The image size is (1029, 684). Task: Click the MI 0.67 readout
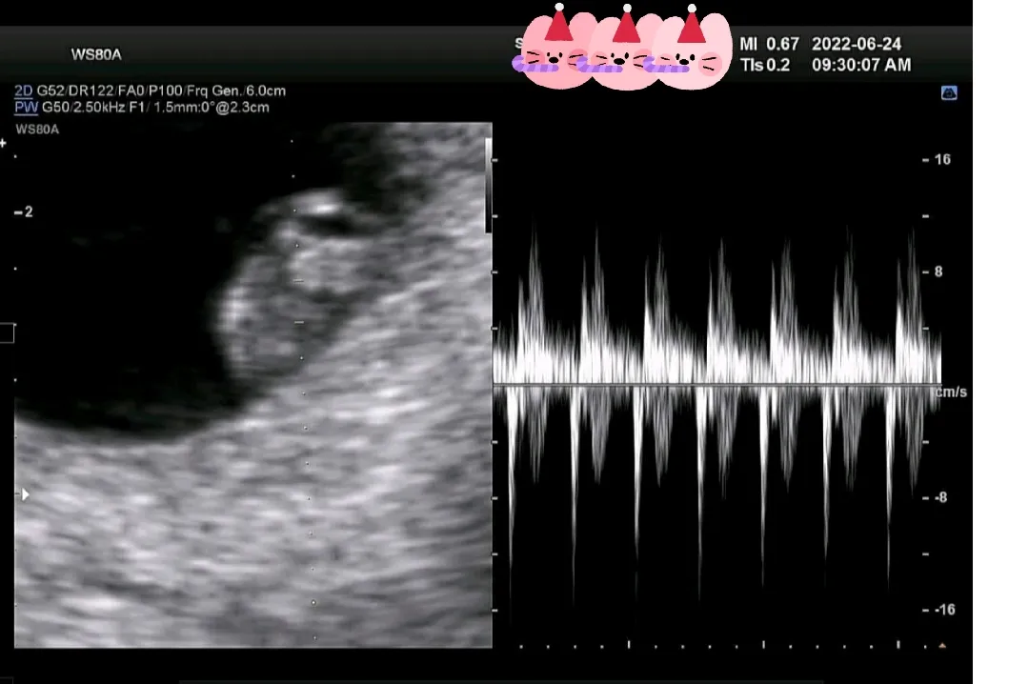click(x=769, y=44)
